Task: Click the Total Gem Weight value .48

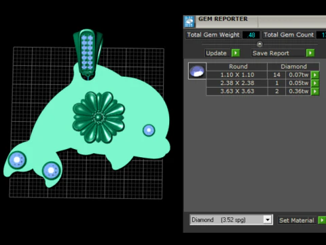Action: [x=251, y=35]
